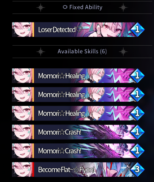
Task: Click the Fixed Ability section header
Action: point(86,7)
